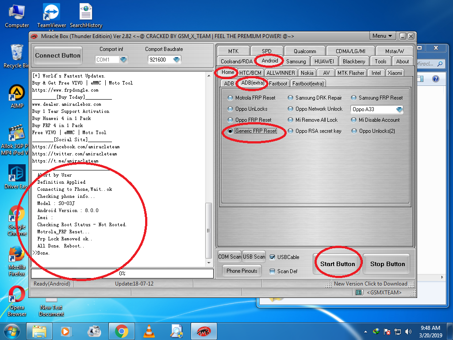This screenshot has height=340, width=453.
Task: Click the Start Button
Action: [x=338, y=264]
